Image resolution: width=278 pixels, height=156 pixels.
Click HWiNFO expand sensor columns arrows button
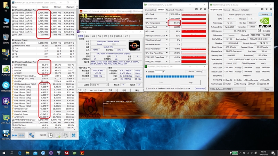[x=14, y=135]
